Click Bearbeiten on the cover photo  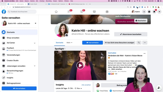[141, 21]
